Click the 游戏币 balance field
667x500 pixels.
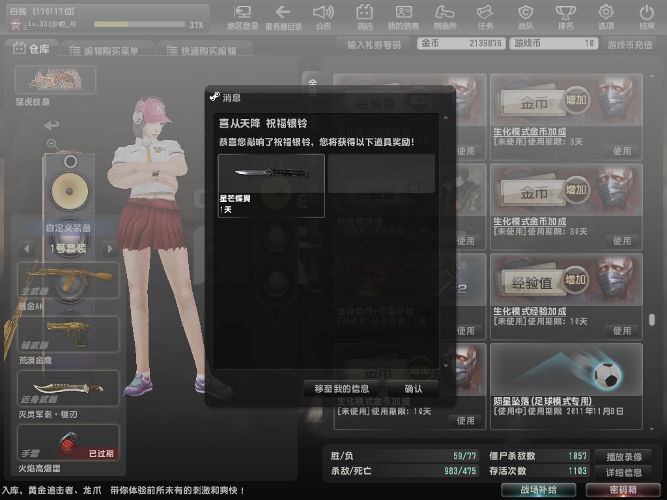[554, 44]
